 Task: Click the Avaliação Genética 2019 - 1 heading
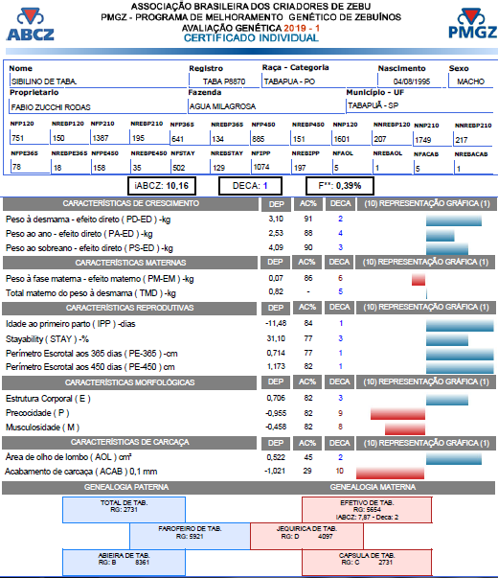251,28
